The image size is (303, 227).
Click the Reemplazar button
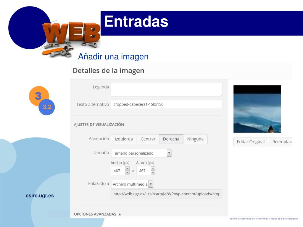pyautogui.click(x=281, y=142)
